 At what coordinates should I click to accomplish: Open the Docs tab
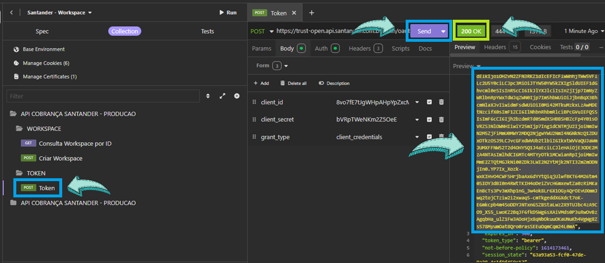click(425, 49)
